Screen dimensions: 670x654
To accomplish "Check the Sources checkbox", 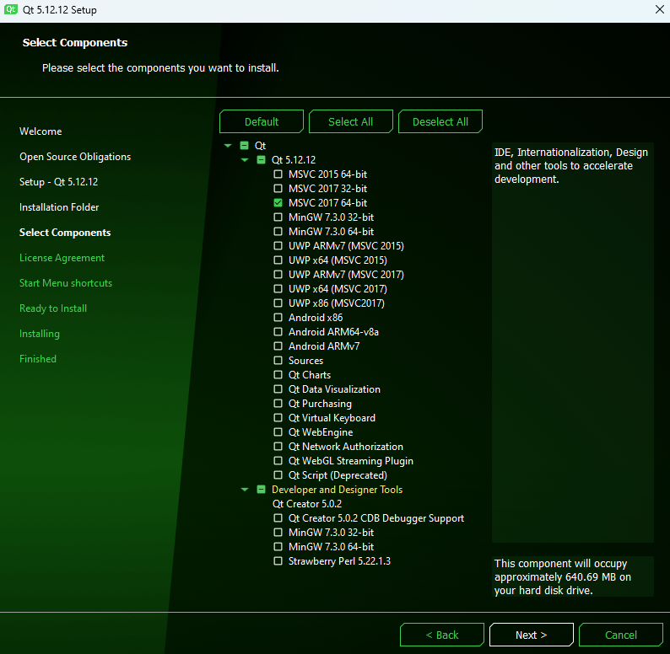I will tap(278, 361).
